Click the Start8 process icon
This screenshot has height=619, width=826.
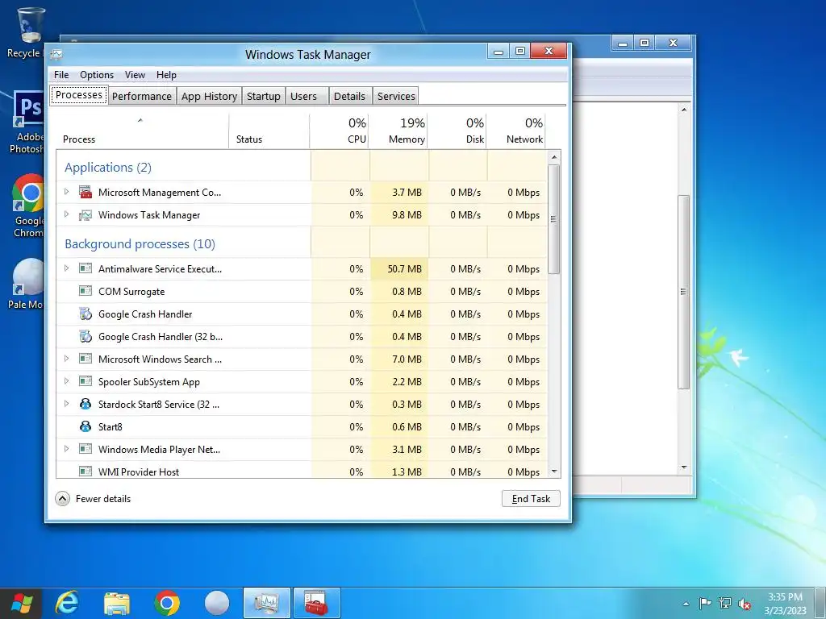[x=86, y=427]
